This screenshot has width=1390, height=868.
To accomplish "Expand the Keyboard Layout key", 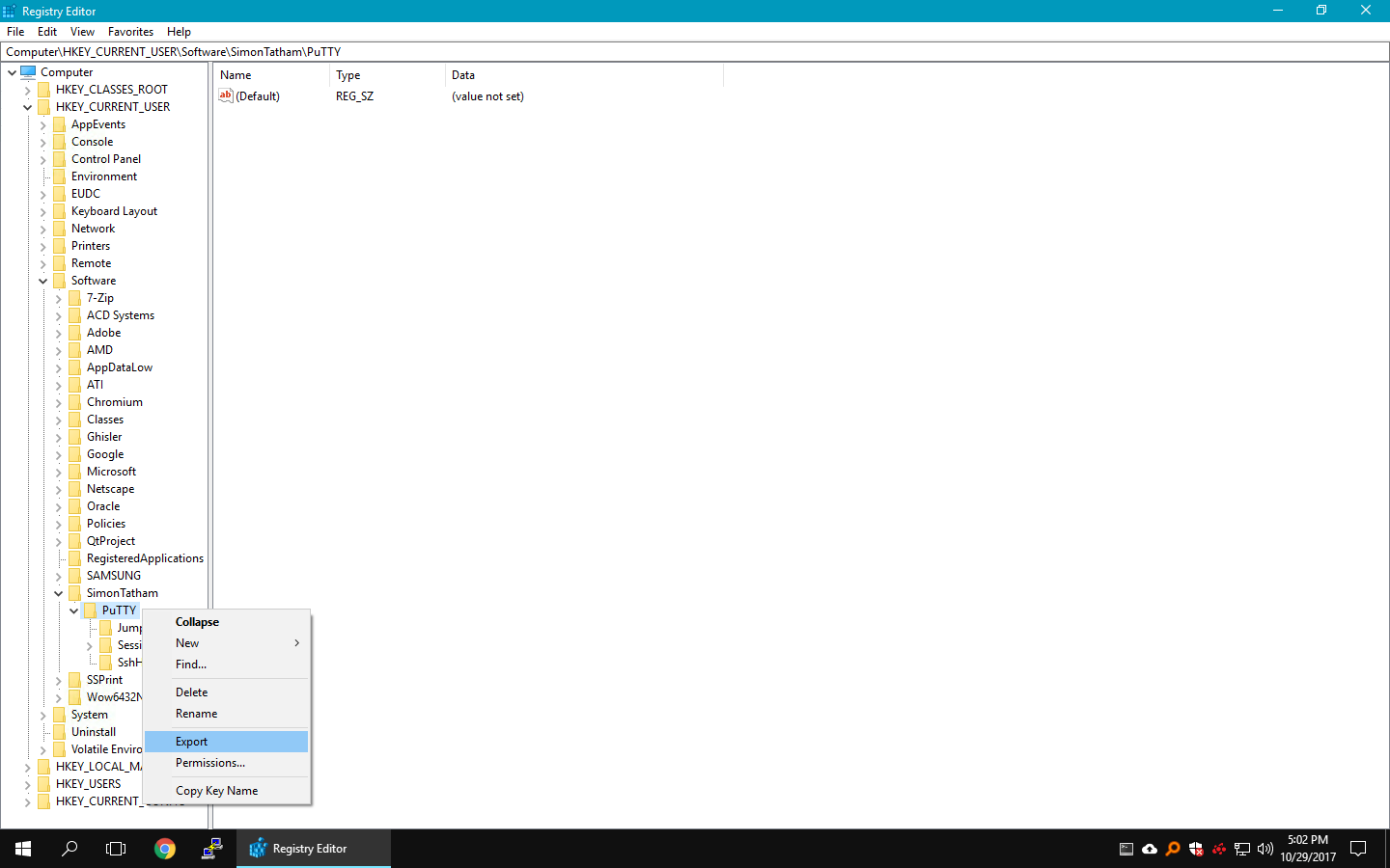I will point(42,211).
